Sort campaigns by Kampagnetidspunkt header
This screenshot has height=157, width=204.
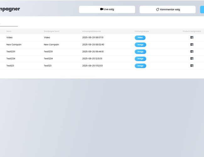click(x=91, y=31)
